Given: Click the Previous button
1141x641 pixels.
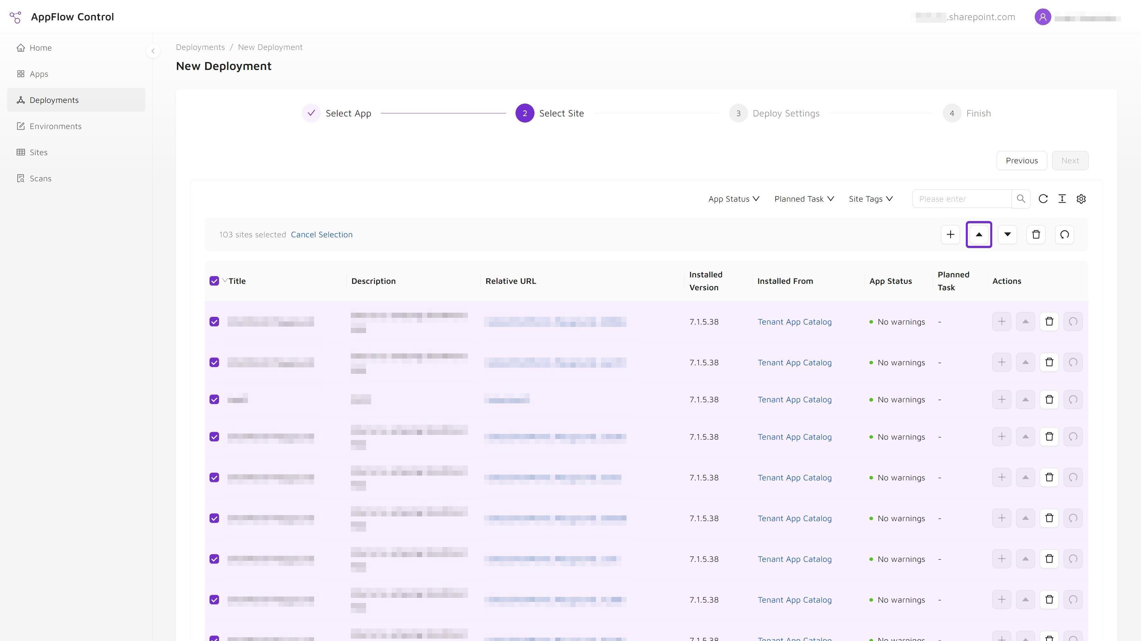Looking at the screenshot, I should (1022, 161).
